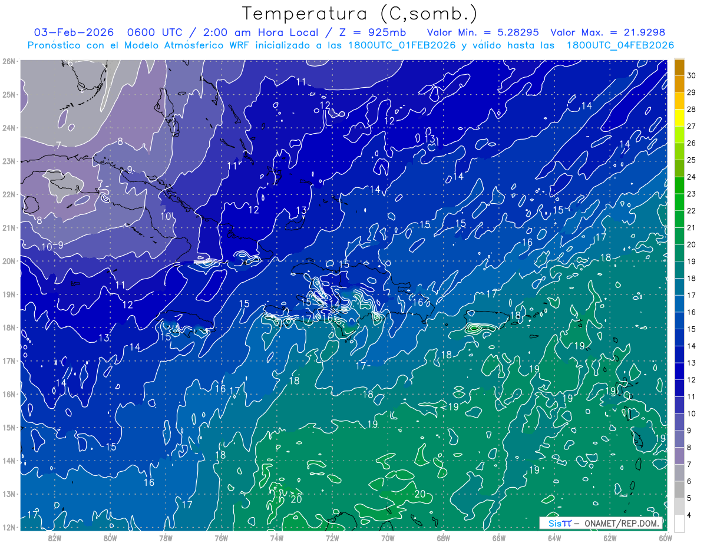Click the longitude axis label '80W'

[110, 538]
